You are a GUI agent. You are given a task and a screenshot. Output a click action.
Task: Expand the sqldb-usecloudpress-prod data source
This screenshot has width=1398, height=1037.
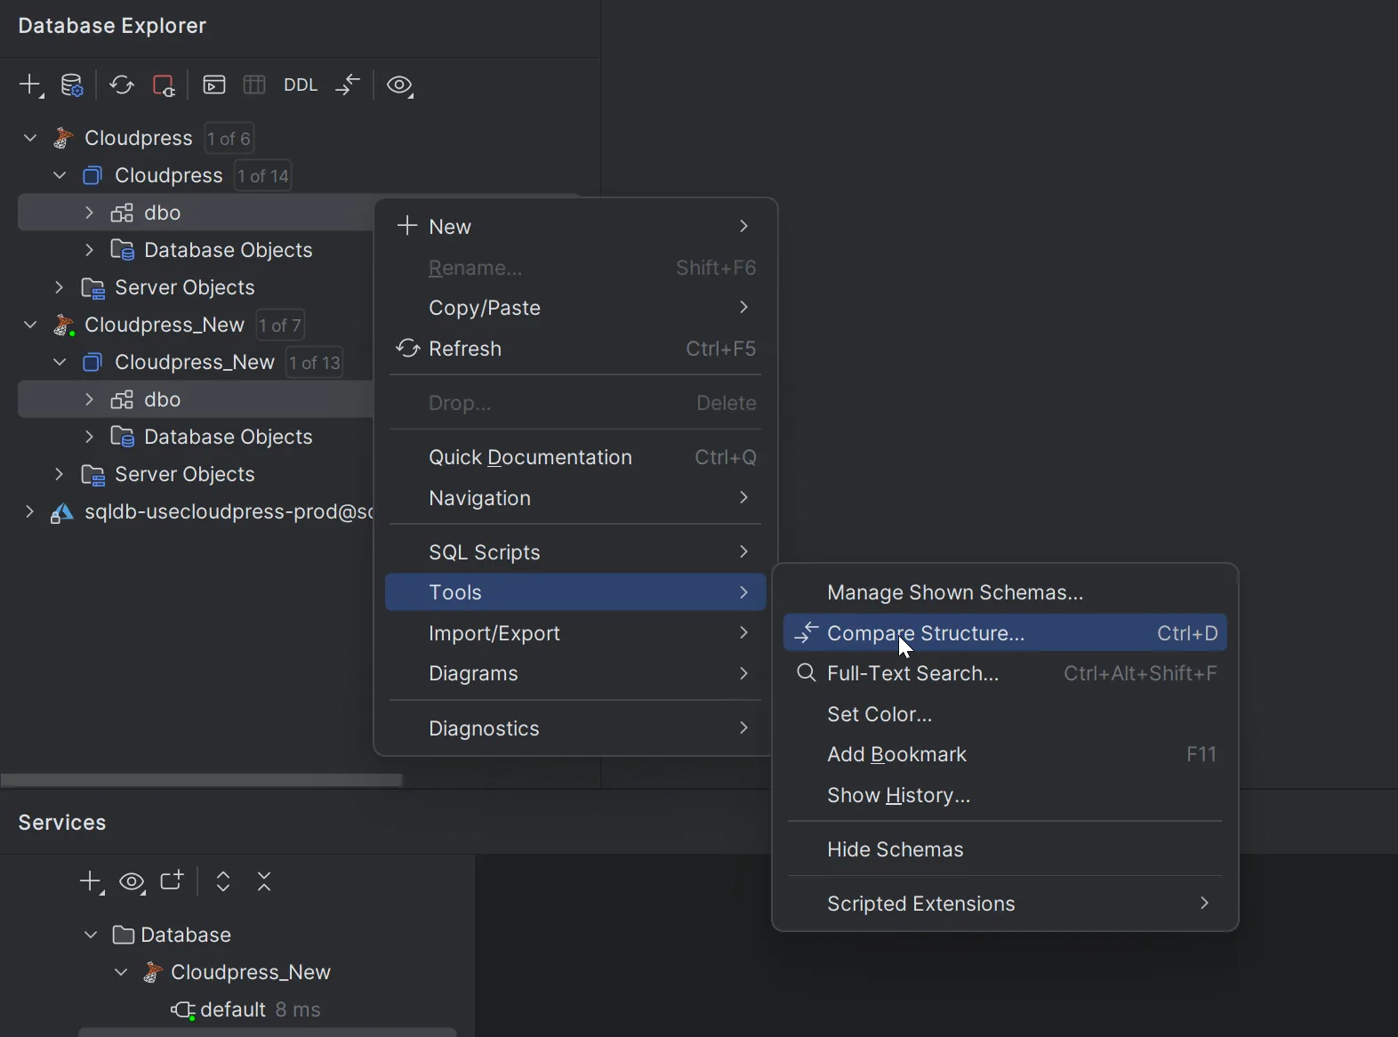[x=30, y=512]
